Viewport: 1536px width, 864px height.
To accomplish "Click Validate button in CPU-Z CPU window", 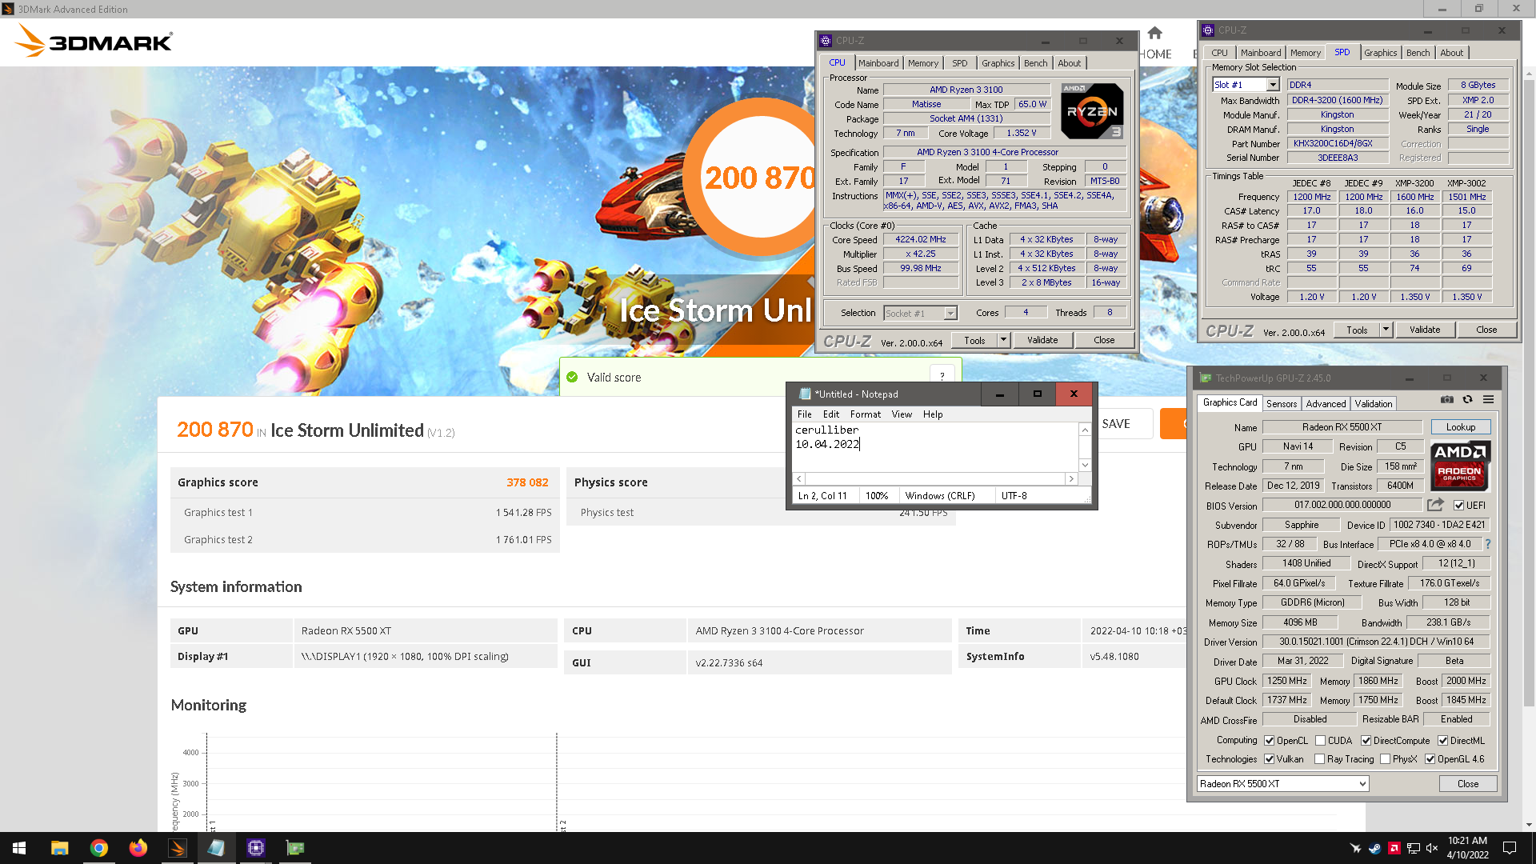I will [x=1042, y=340].
